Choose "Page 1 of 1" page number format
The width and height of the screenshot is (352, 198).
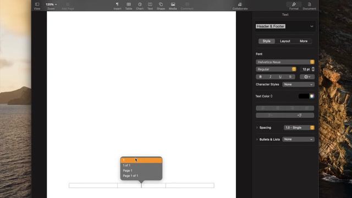point(141,176)
